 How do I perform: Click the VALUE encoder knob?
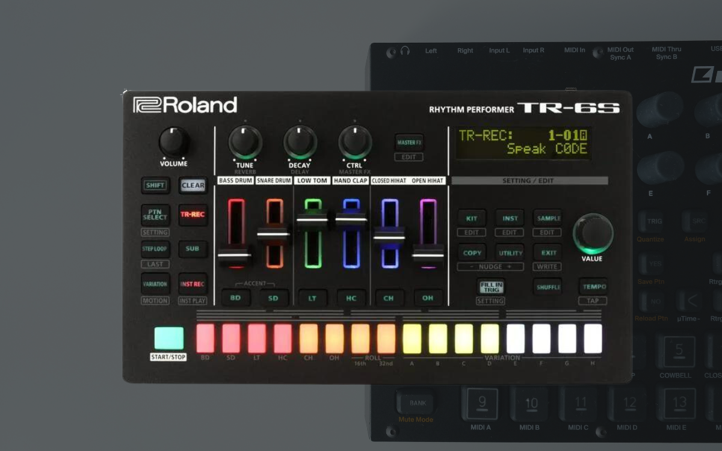pyautogui.click(x=593, y=233)
